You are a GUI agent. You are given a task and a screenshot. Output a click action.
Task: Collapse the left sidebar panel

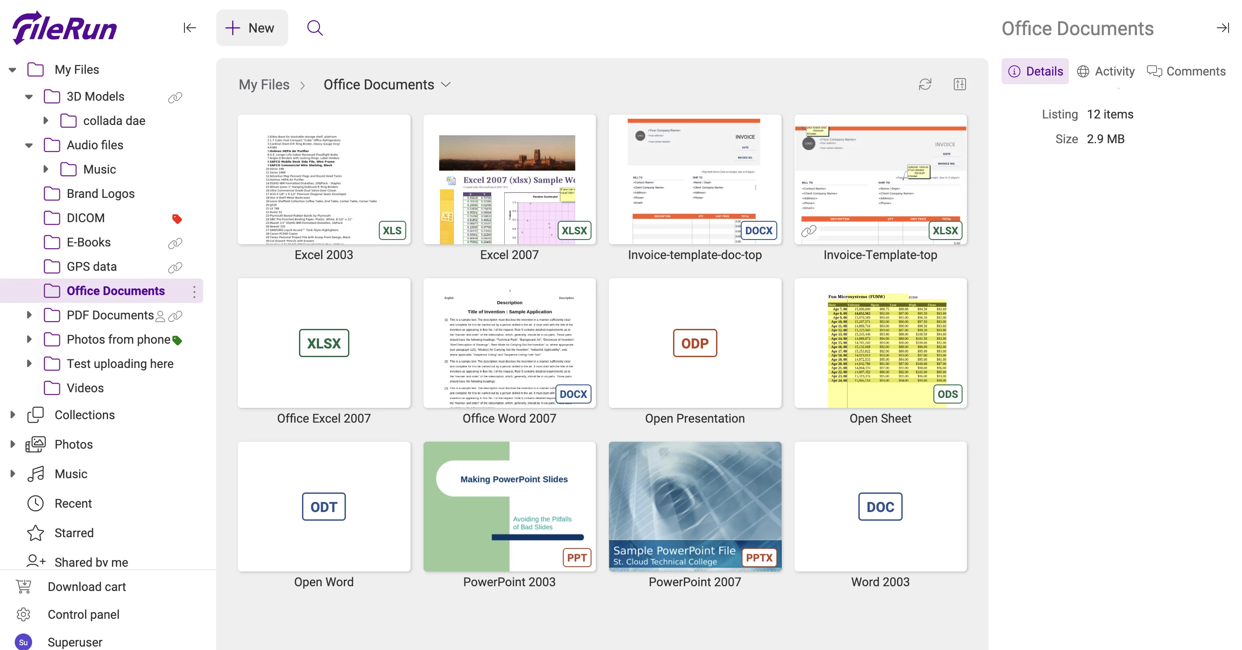point(190,28)
